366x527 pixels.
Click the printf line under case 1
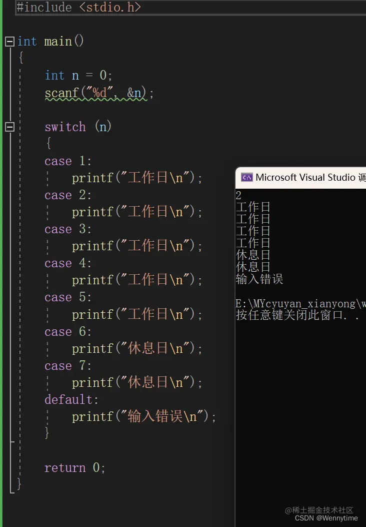tap(137, 178)
